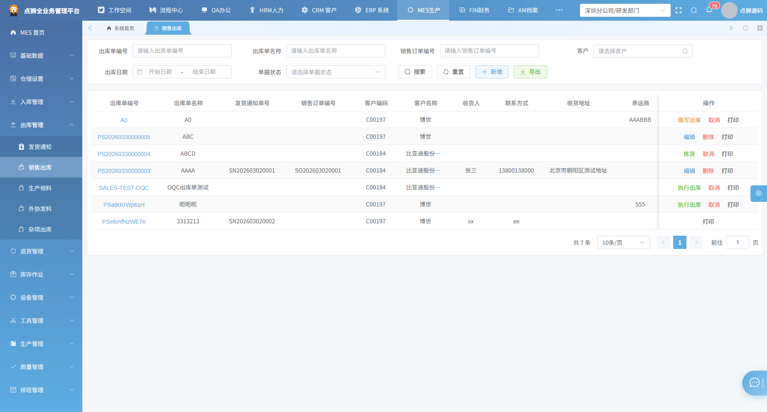The height and width of the screenshot is (412, 767).
Task: Open the 系统首页 tab
Action: point(120,28)
